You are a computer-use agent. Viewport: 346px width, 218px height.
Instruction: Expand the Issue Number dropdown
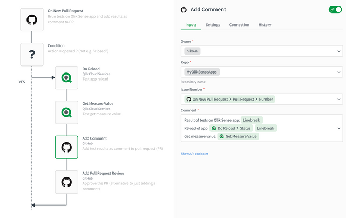[x=338, y=100]
